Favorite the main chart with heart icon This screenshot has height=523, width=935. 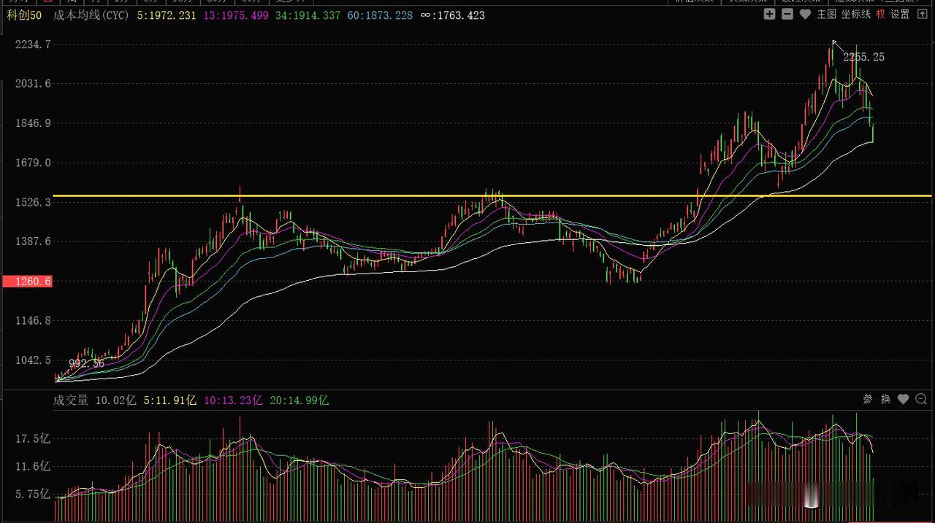pyautogui.click(x=805, y=14)
